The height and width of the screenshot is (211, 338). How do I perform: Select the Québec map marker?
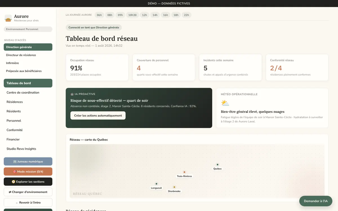(x=217, y=165)
